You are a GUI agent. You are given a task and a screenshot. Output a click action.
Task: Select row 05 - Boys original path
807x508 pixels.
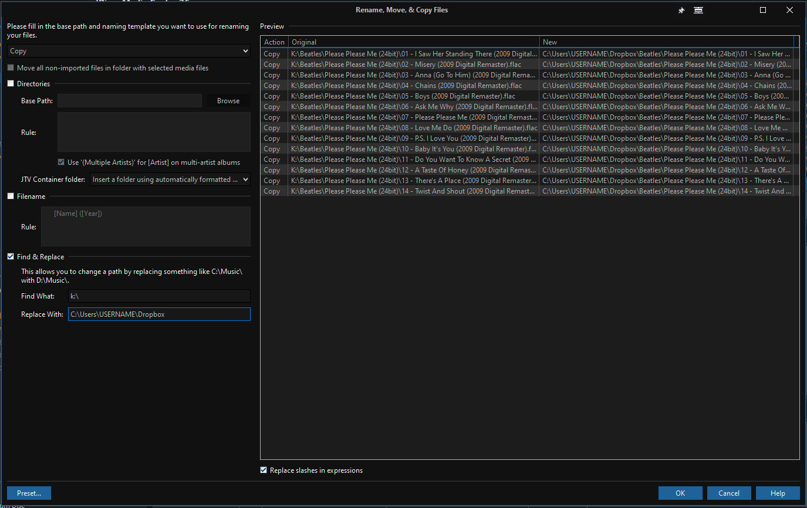tap(414, 96)
